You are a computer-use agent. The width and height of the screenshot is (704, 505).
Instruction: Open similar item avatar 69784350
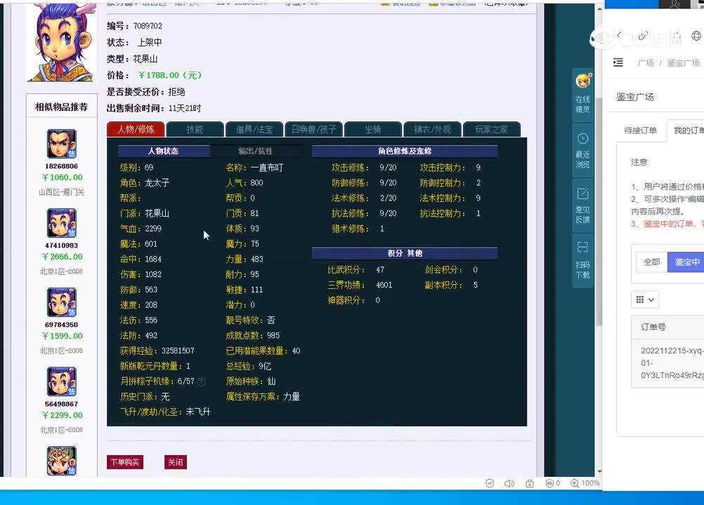[62, 302]
